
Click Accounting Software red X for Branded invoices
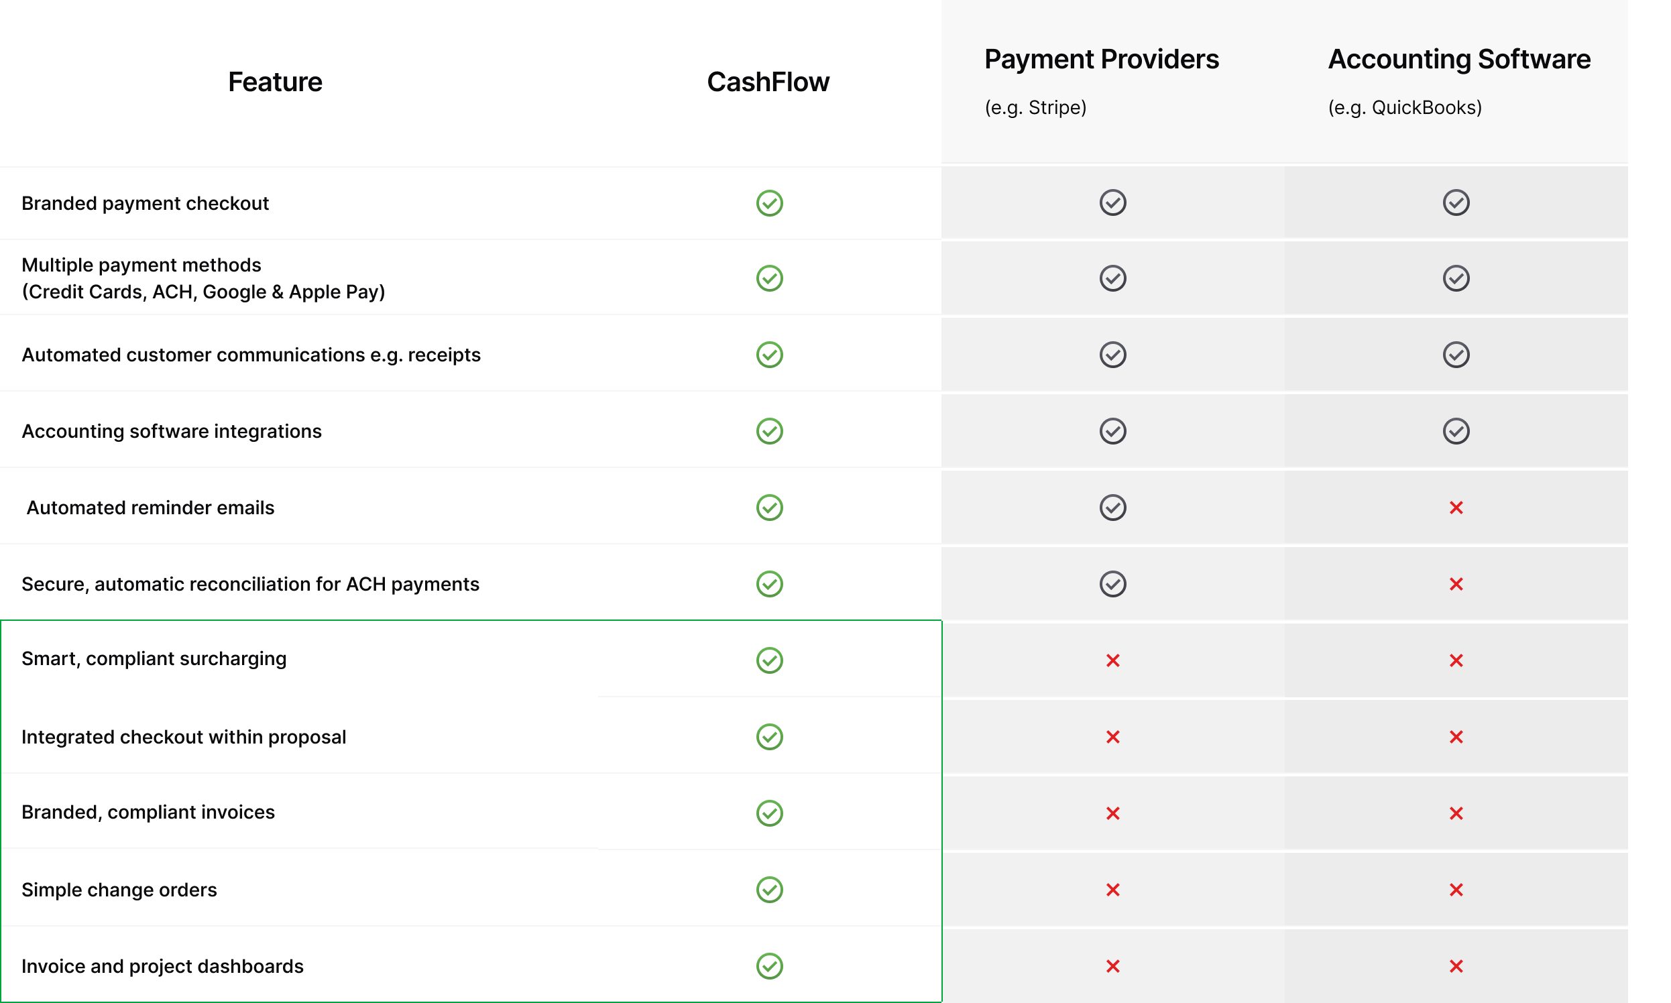[1456, 813]
